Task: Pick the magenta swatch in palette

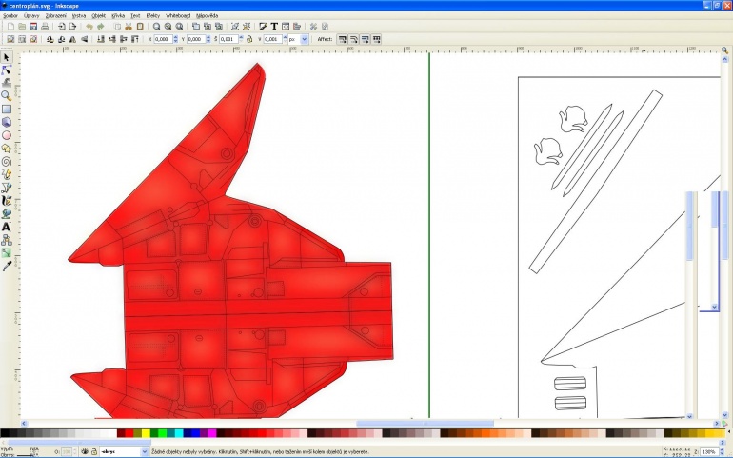Action: coord(212,433)
